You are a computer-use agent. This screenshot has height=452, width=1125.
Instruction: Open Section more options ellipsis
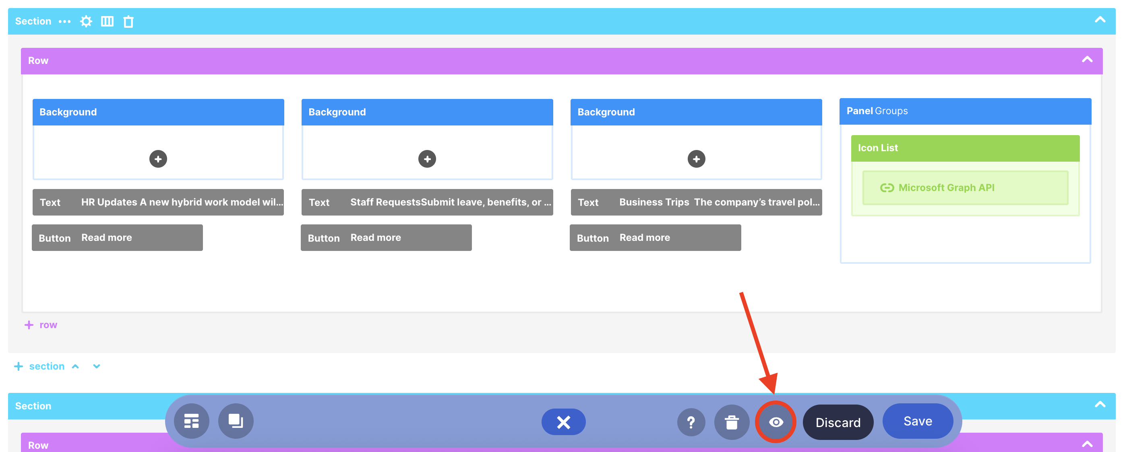65,21
